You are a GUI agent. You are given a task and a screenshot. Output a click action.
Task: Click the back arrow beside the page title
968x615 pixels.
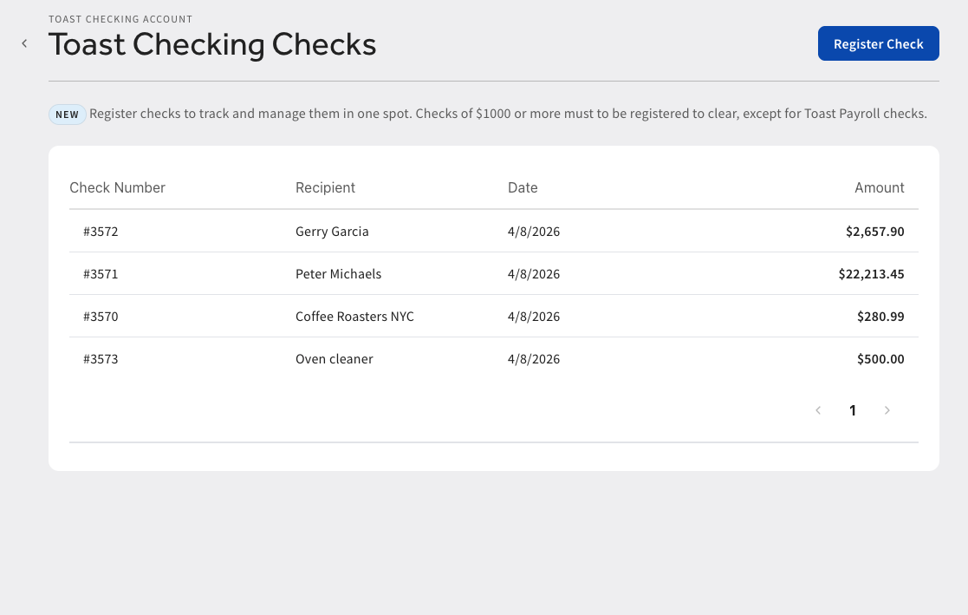24,43
